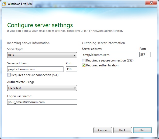Enable outgoing Requires a secure connection (SSL)
This screenshot has width=159, height=139.
coord(84,60)
